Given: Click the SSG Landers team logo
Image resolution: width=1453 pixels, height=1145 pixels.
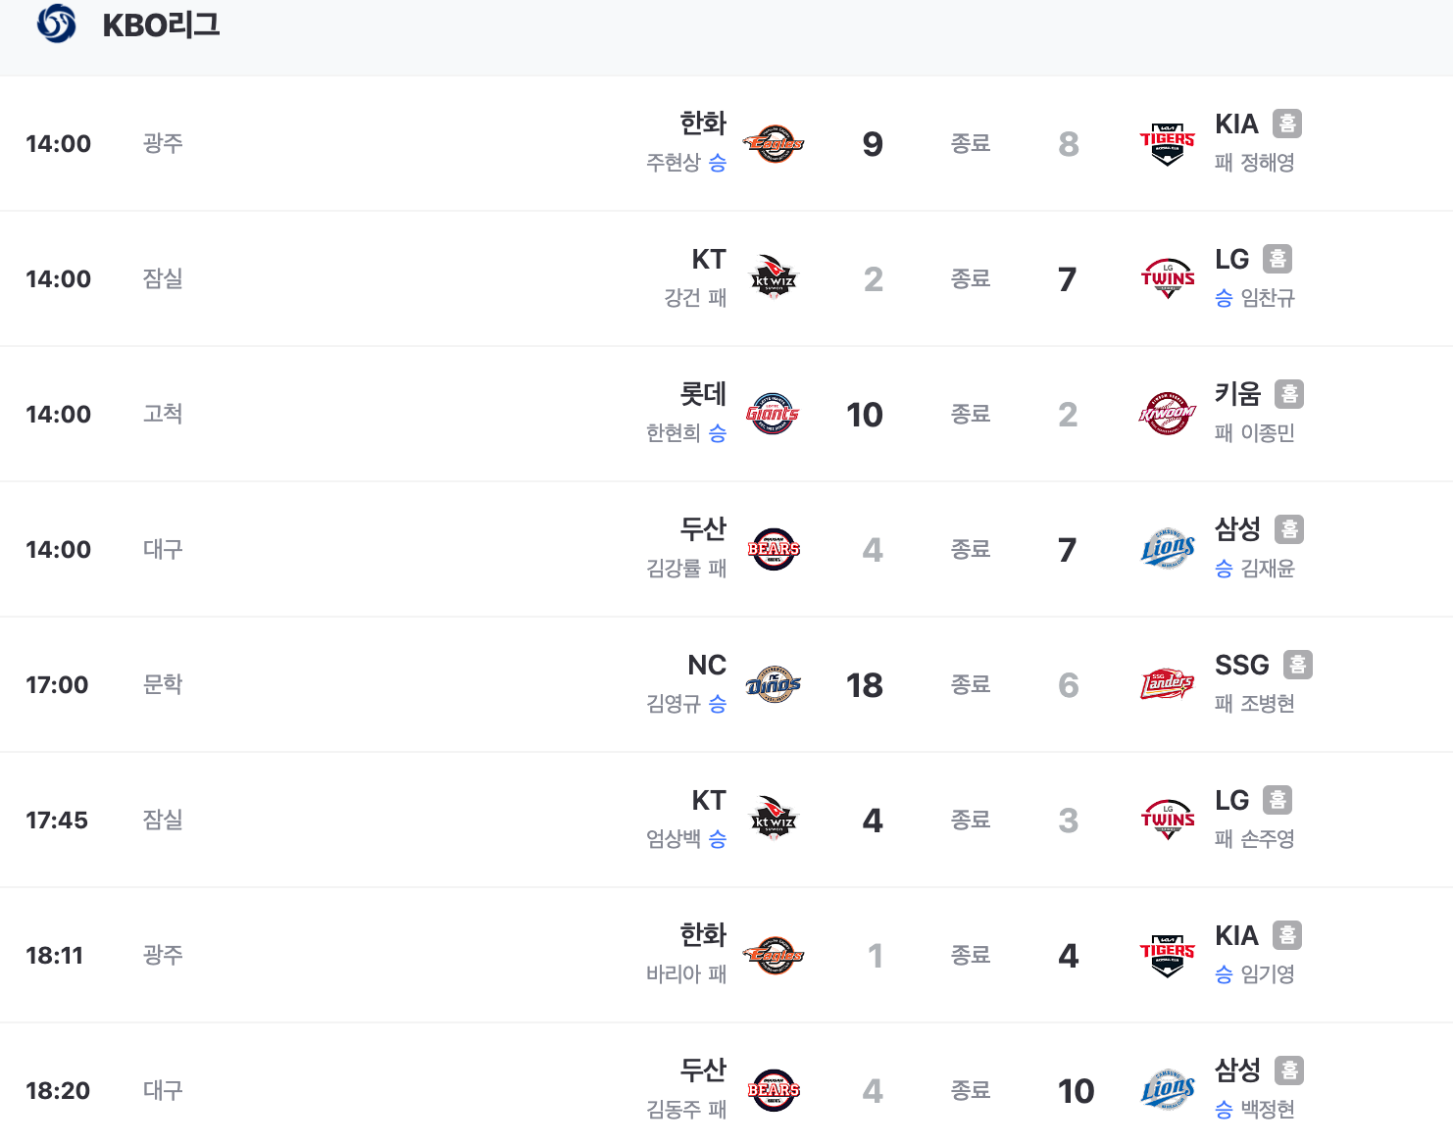Looking at the screenshot, I should tap(1167, 684).
